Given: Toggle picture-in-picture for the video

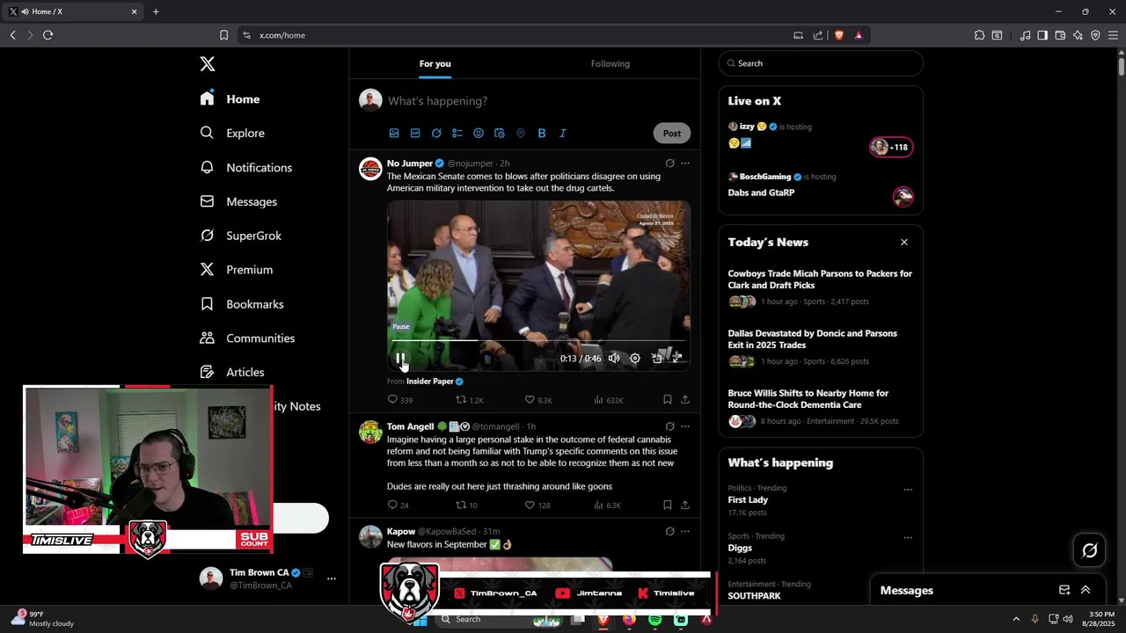Looking at the screenshot, I should point(656,359).
